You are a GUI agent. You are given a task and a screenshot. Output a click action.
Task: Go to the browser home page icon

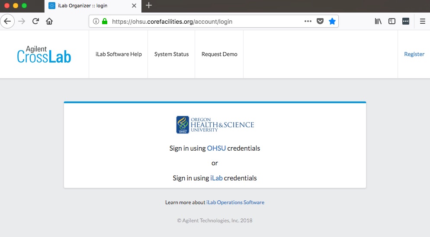tap(49, 21)
